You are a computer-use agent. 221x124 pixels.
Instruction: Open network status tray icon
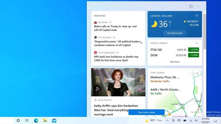[191, 121]
